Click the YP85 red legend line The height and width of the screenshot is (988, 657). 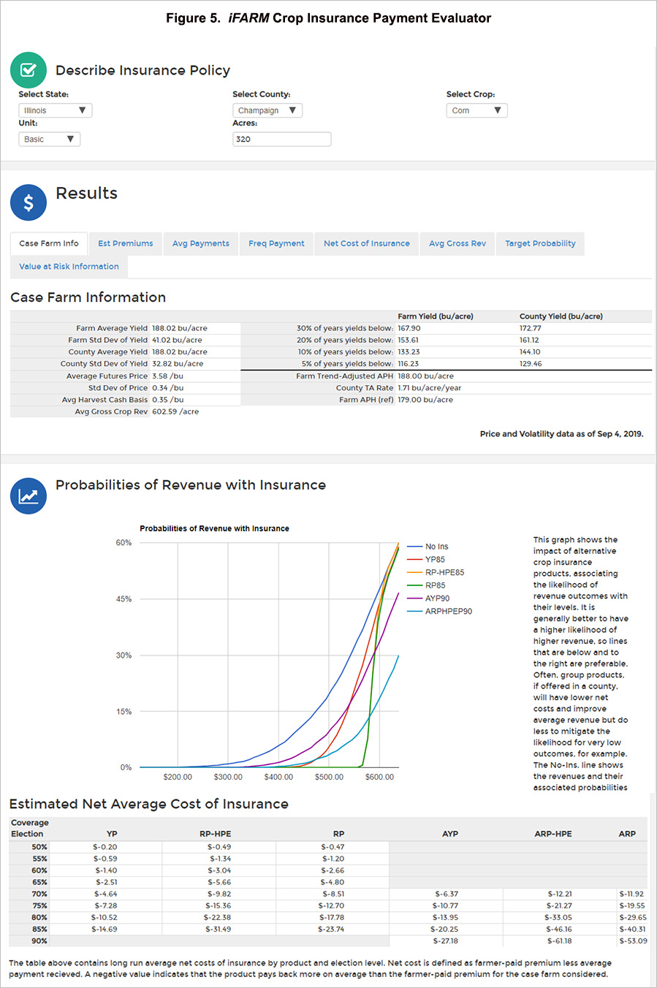tap(414, 560)
